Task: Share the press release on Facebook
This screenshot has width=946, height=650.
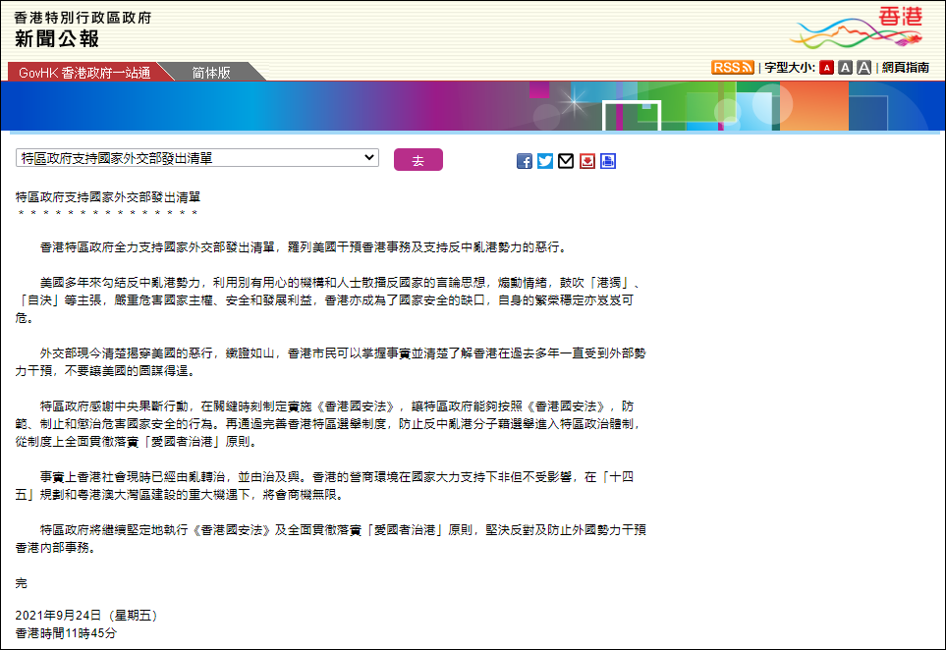Action: (x=525, y=161)
